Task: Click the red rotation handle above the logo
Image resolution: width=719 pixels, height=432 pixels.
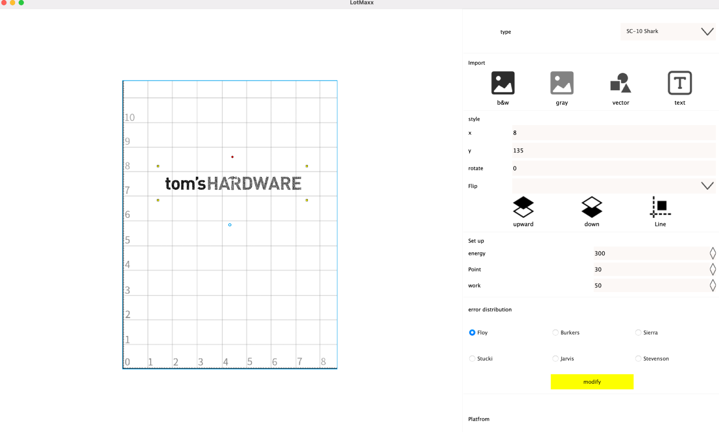Action: click(232, 157)
